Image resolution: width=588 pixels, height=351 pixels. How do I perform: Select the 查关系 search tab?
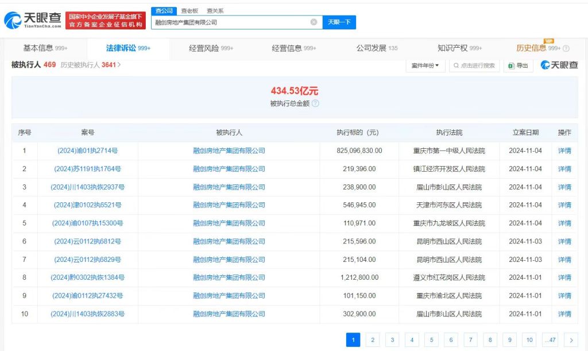tap(215, 11)
